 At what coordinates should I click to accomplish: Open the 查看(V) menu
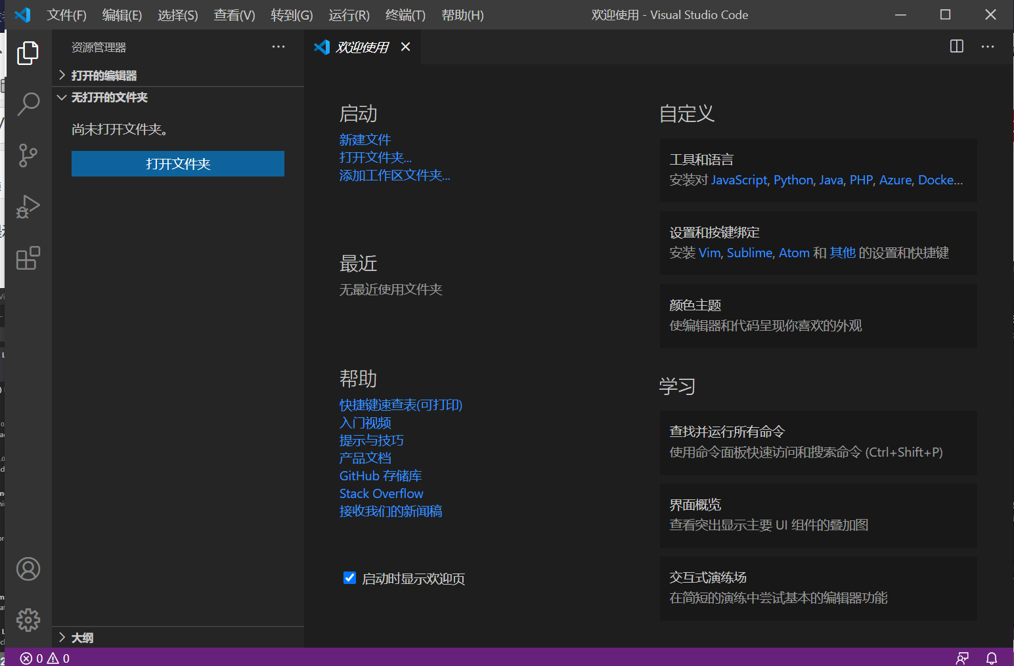coord(234,15)
